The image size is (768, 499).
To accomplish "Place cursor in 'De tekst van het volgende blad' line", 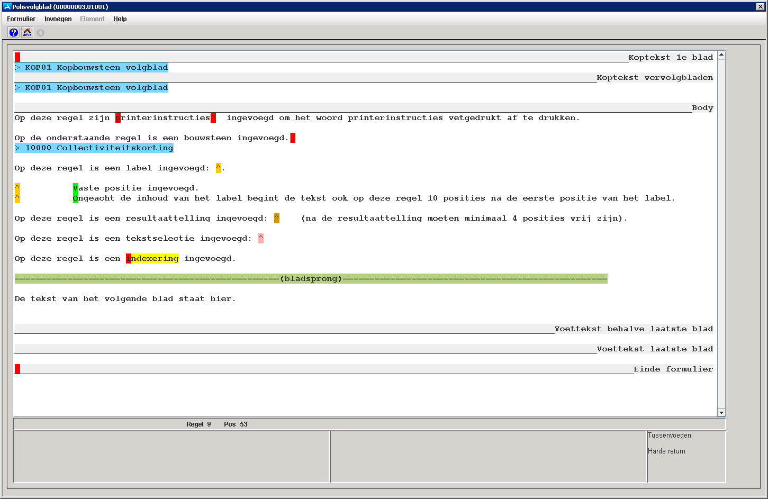I will (125, 299).
